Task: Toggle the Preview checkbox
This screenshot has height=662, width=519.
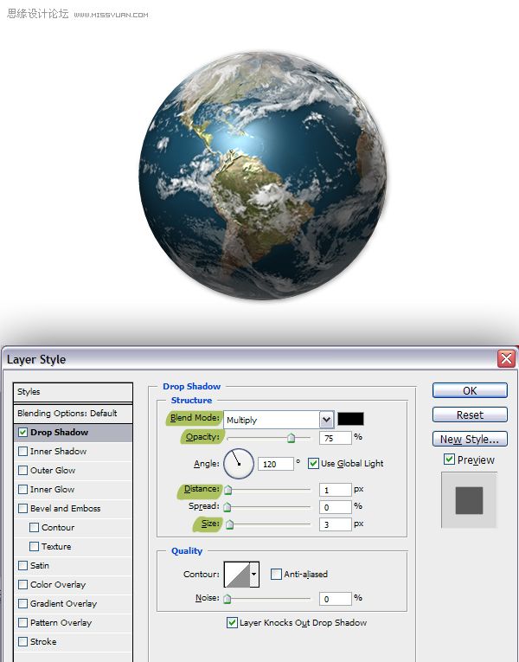Action: (449, 460)
